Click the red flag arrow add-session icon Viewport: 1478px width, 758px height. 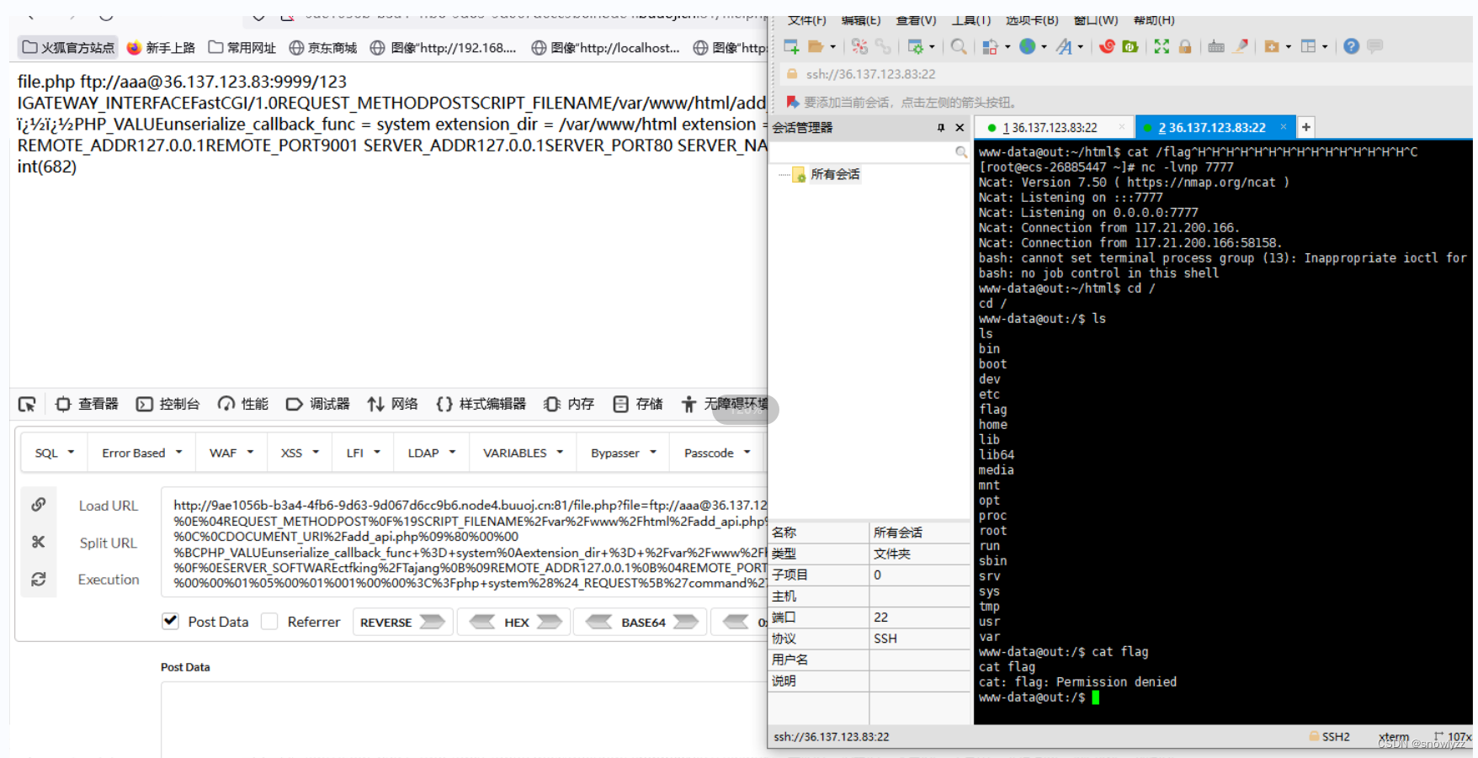(792, 102)
